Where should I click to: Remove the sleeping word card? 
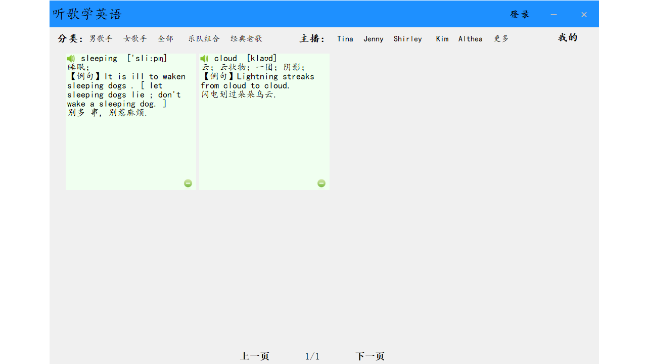(188, 183)
